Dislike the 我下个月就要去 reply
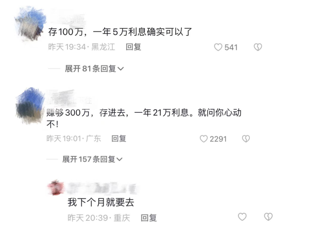The height and width of the screenshot is (239, 322). (268, 217)
